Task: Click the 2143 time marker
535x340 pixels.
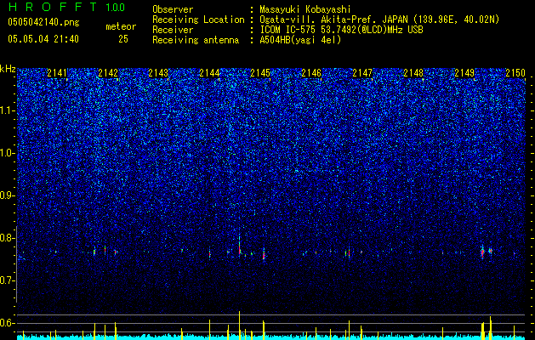Action: click(x=159, y=73)
